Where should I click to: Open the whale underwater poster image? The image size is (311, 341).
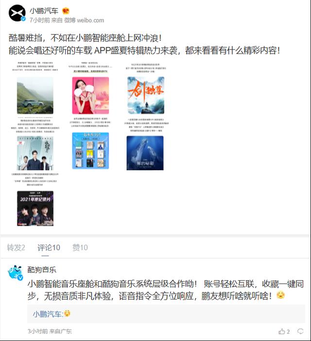(x=145, y=153)
